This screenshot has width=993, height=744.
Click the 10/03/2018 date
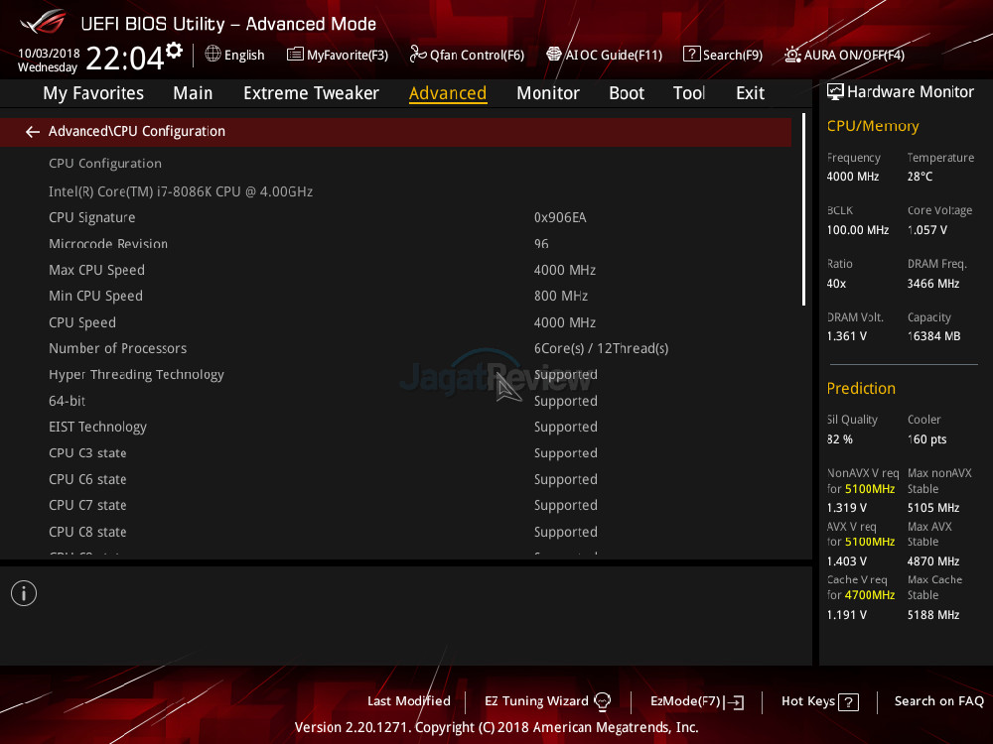coord(49,54)
